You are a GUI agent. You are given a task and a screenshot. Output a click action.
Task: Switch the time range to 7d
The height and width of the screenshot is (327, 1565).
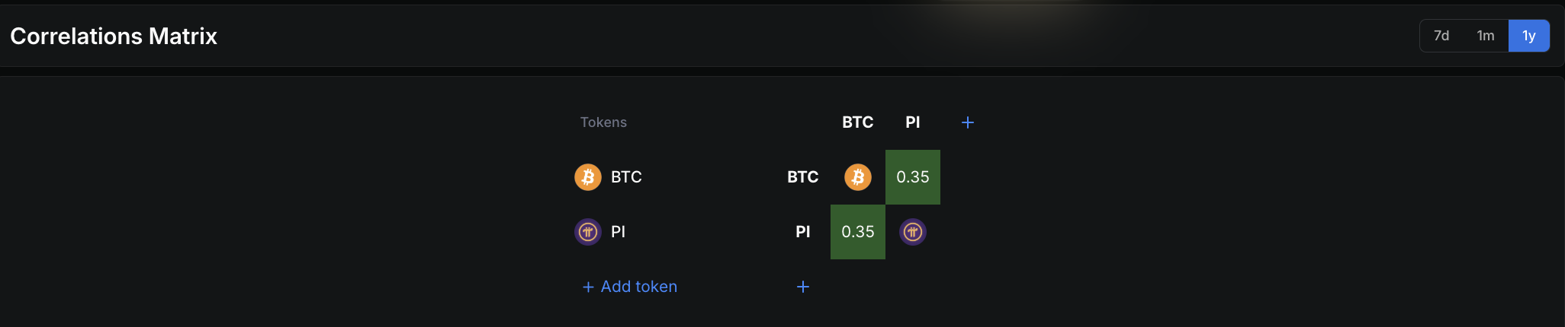1441,36
